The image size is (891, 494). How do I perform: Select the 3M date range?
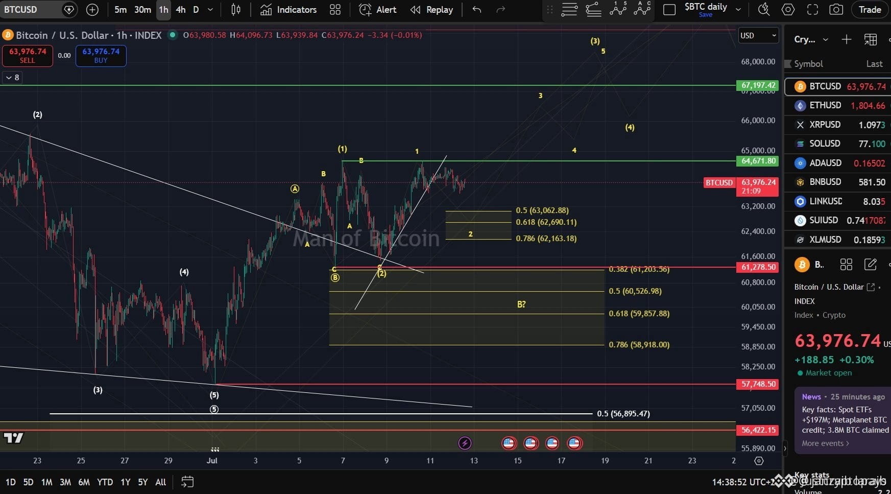65,482
